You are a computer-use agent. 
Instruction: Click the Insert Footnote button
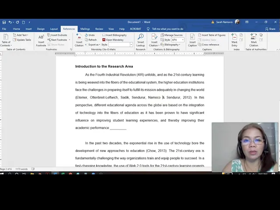click(41, 41)
